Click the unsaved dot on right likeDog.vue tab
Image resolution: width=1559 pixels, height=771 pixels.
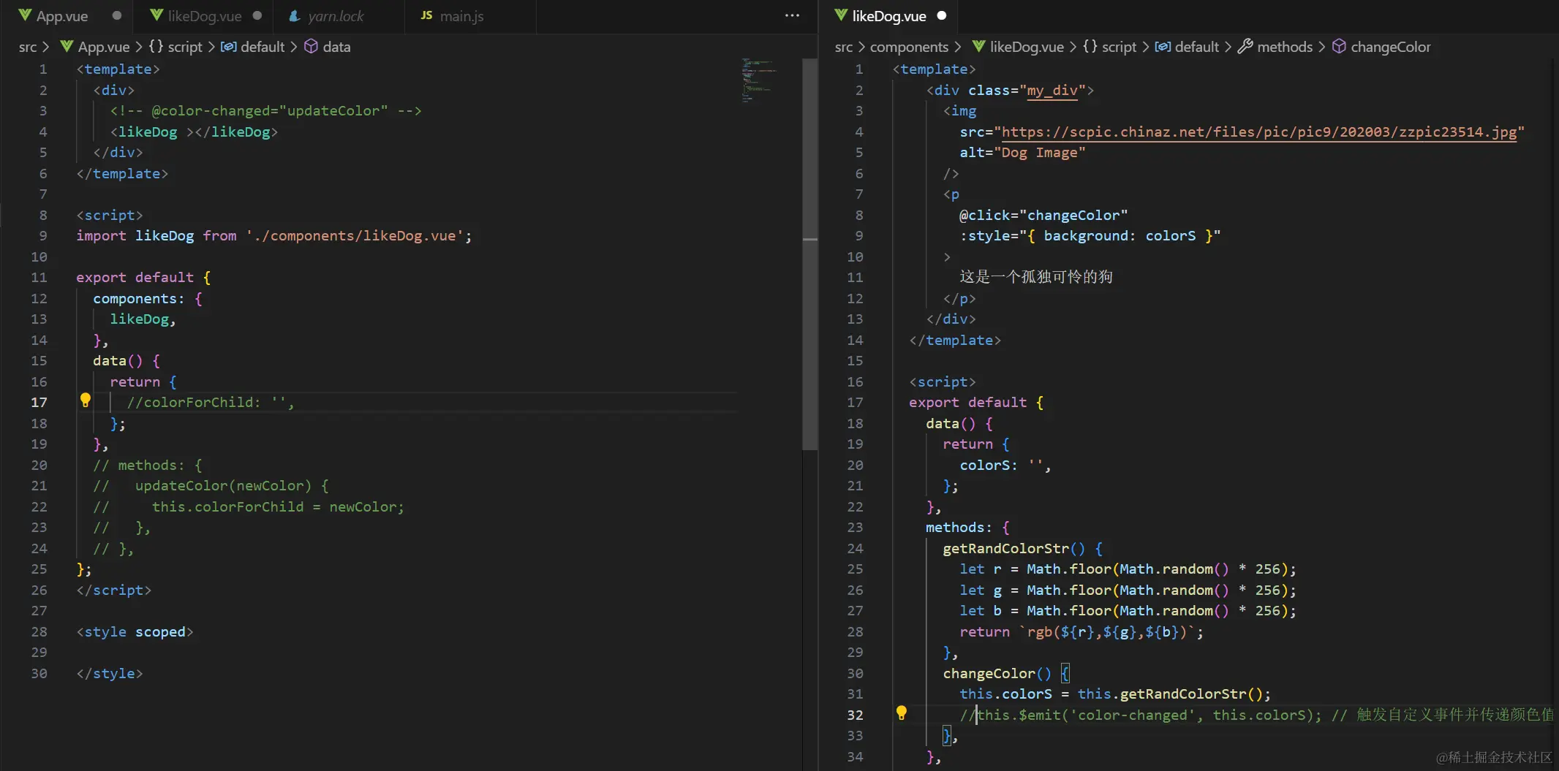pyautogui.click(x=942, y=15)
